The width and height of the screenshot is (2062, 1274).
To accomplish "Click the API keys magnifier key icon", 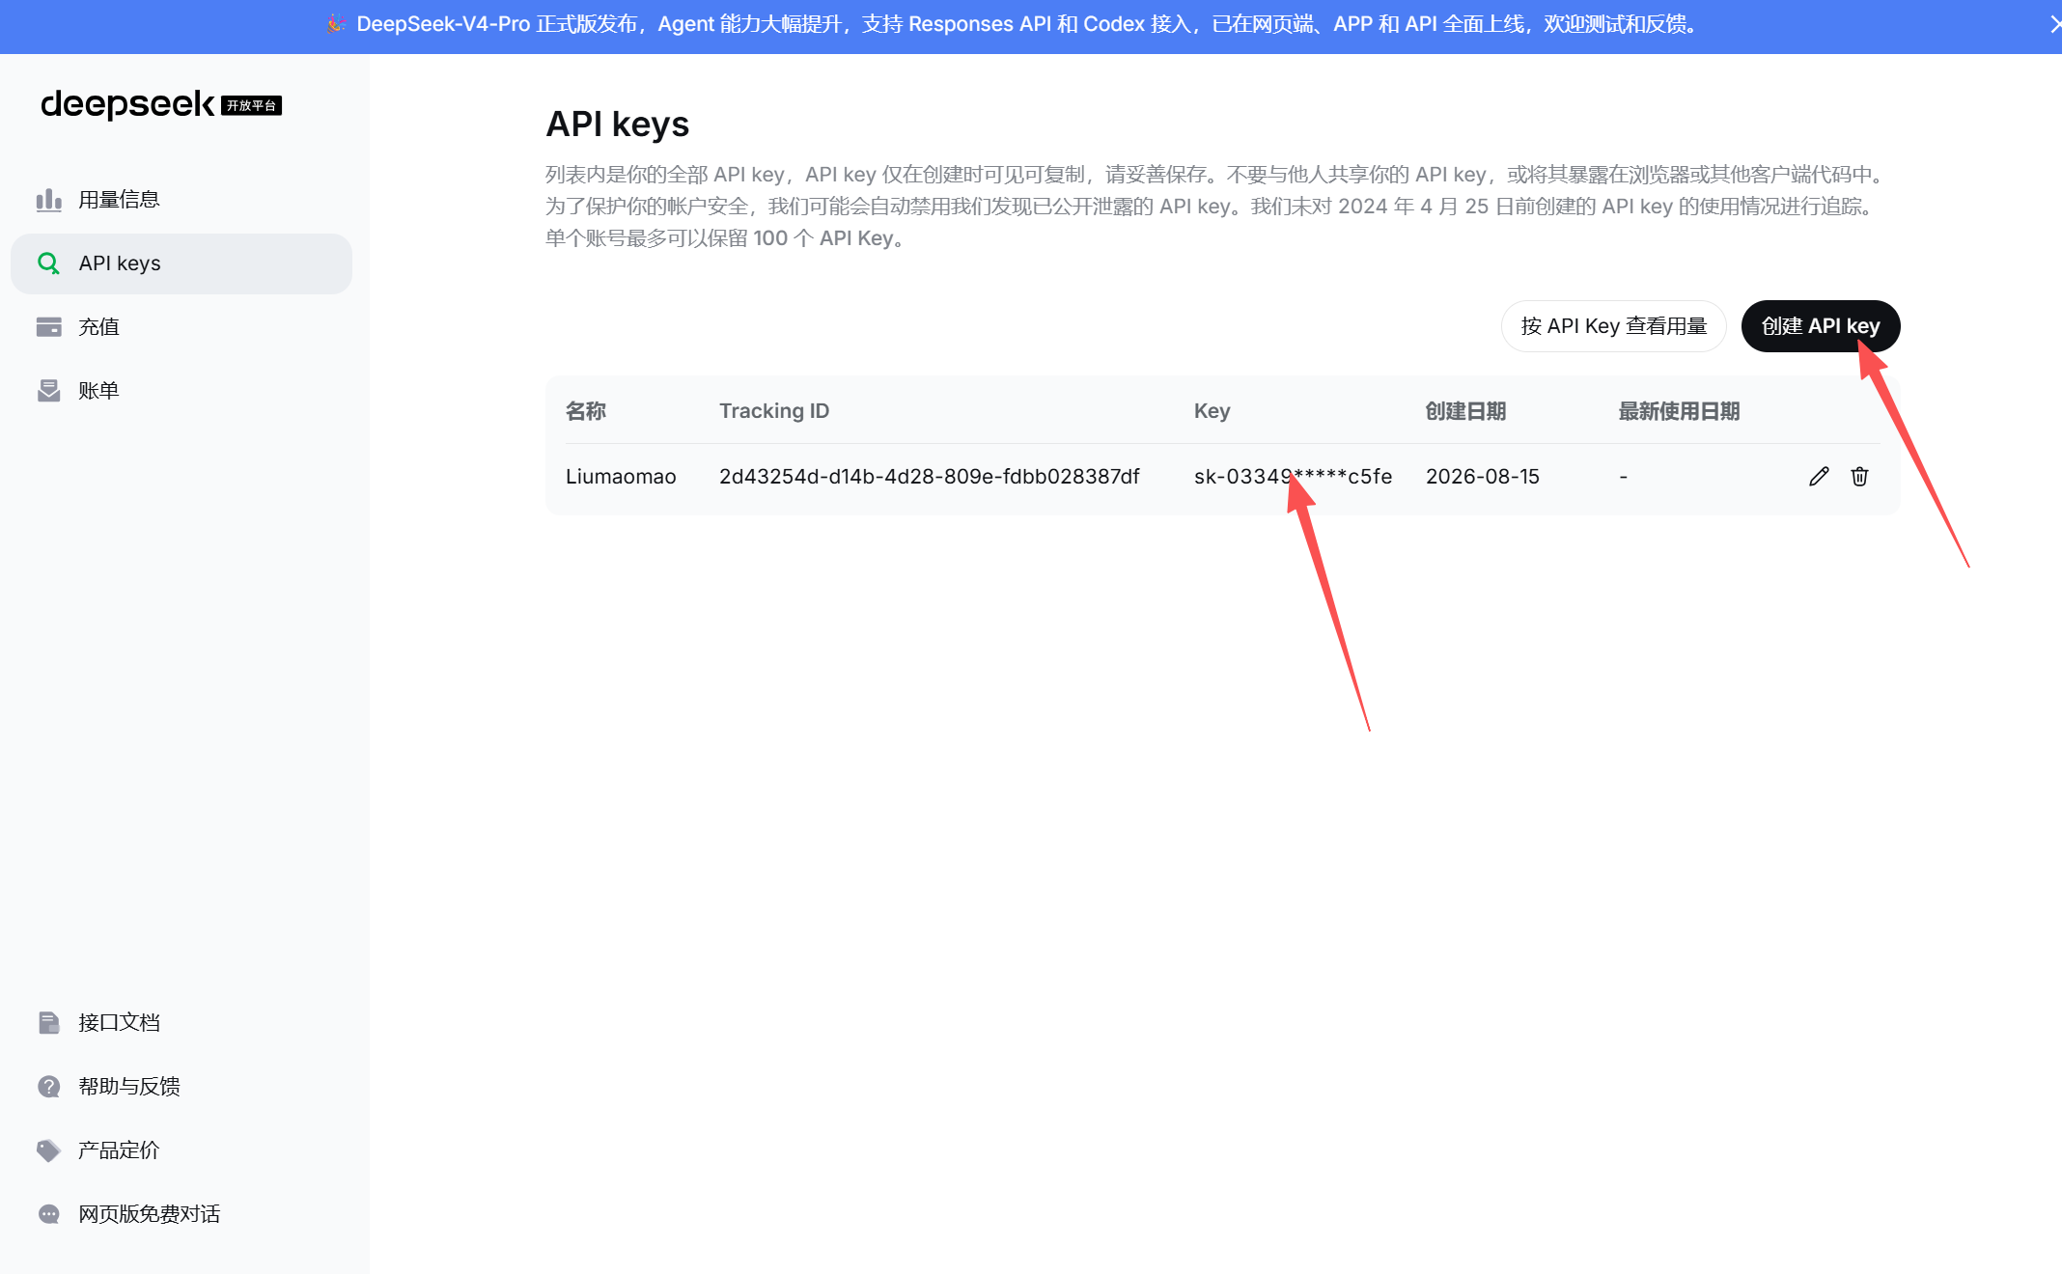I will 48,263.
